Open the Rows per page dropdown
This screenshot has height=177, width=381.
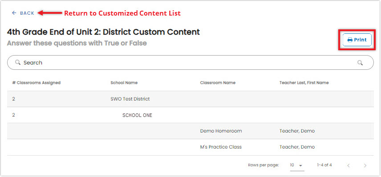tap(297, 165)
